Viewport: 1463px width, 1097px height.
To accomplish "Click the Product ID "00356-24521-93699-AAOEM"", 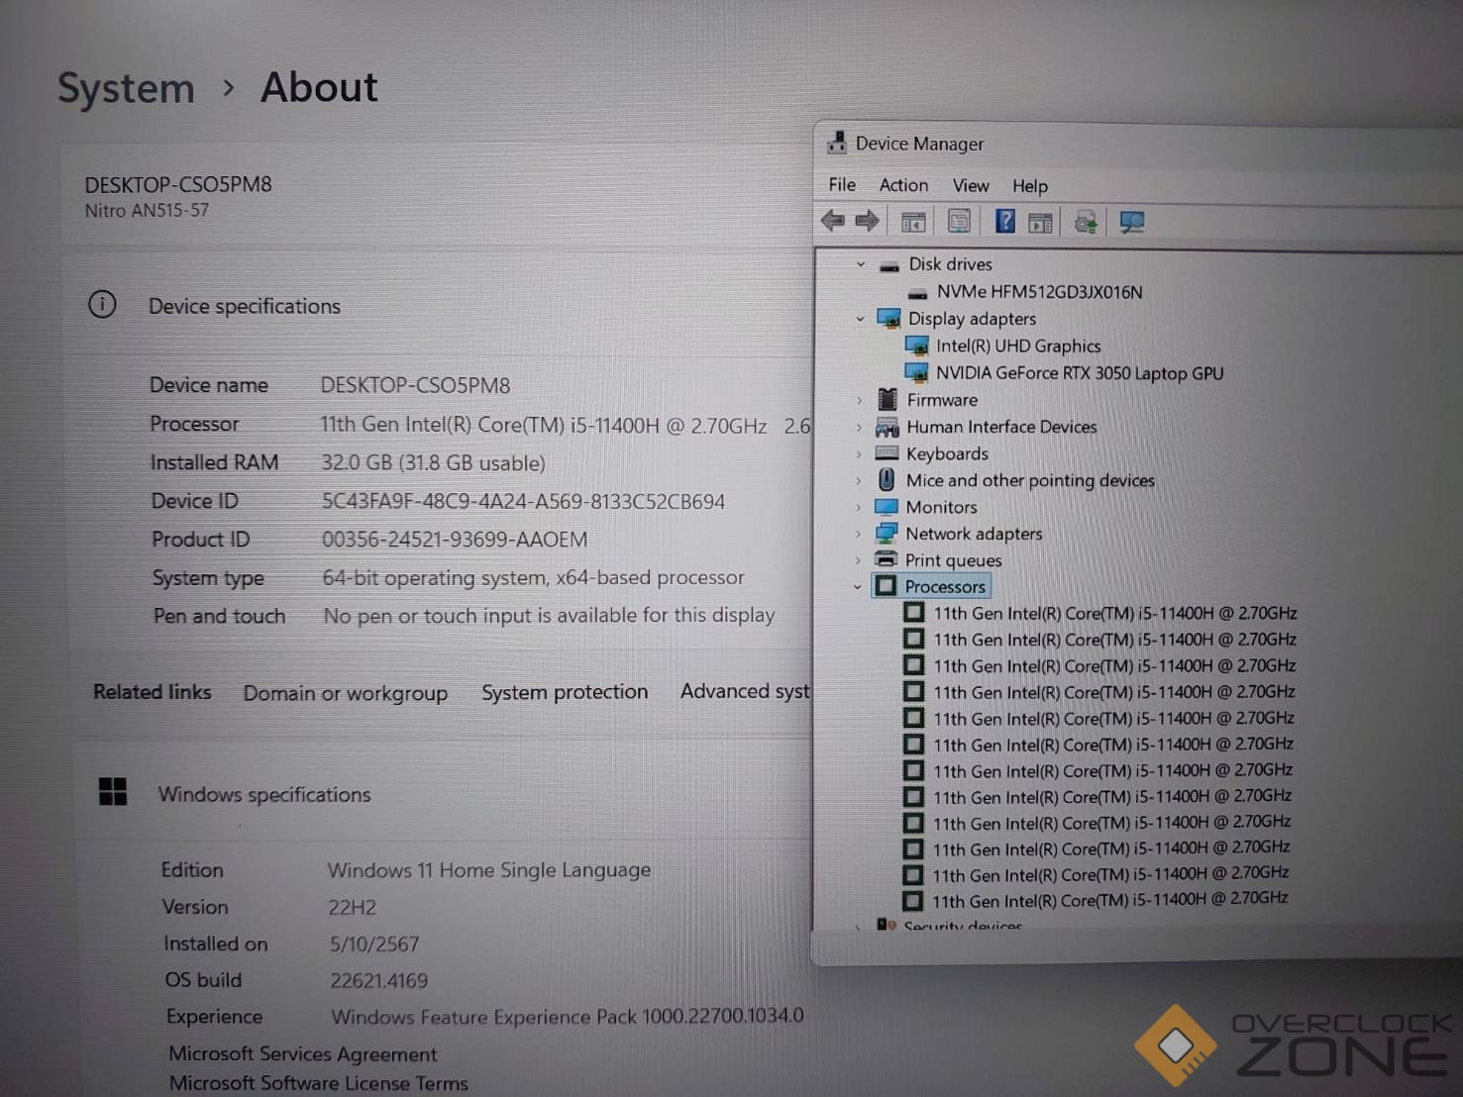I will pyautogui.click(x=455, y=540).
